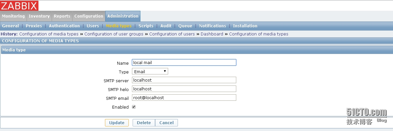Viewport: 393px width, 131px height.
Task: Uncheck the Enabled checkbox
Action: pos(134,107)
